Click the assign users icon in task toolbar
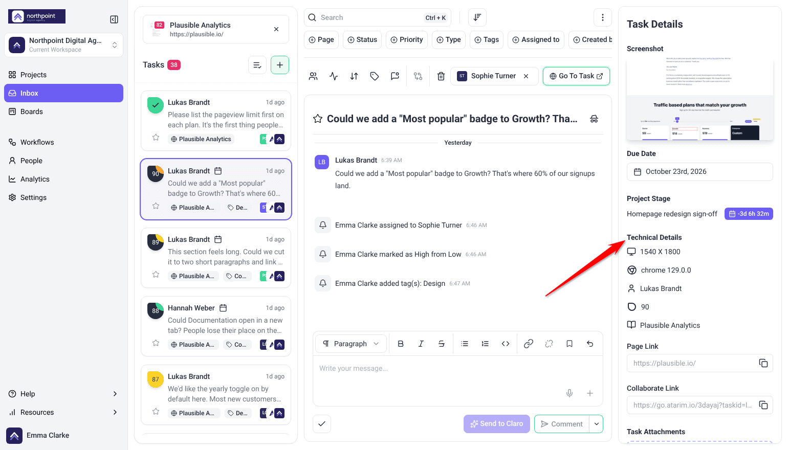This screenshot has height=450, width=788. (x=313, y=76)
